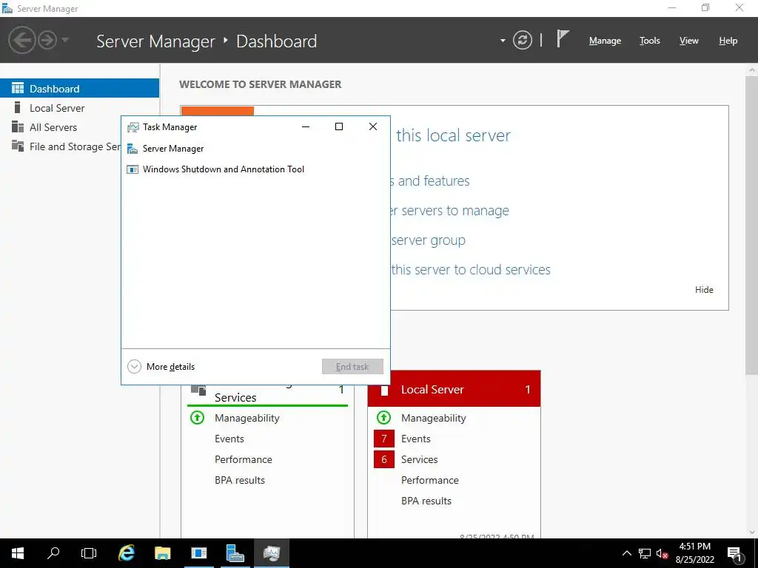Select Local Server in the left sidebar
This screenshot has height=568, width=758.
tap(79, 108)
